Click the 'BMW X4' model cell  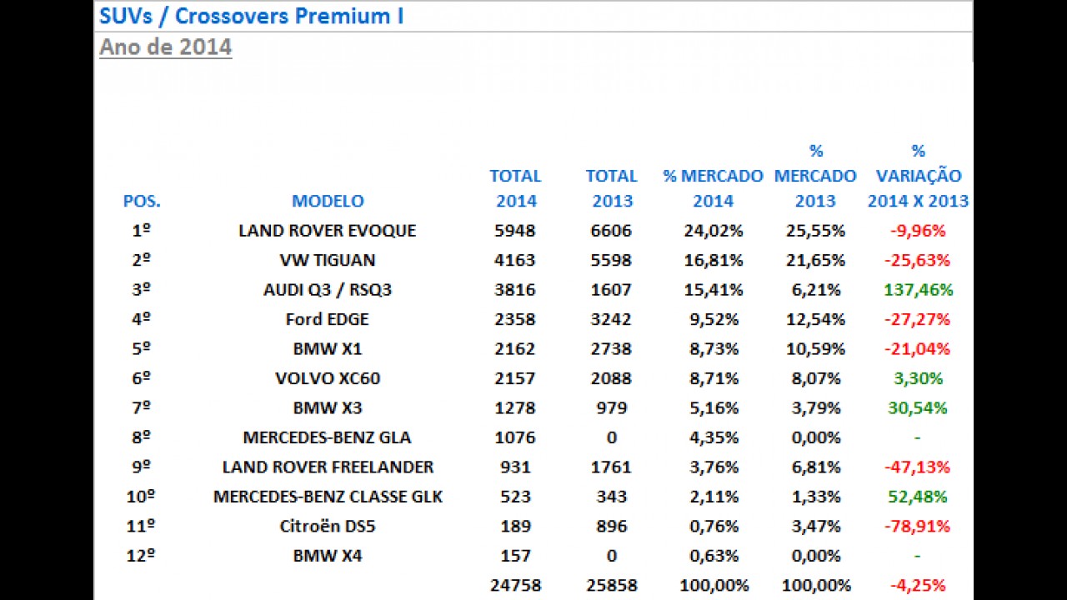tap(327, 556)
